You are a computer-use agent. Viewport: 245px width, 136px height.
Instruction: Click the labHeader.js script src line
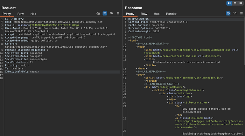[x=183, y=78]
